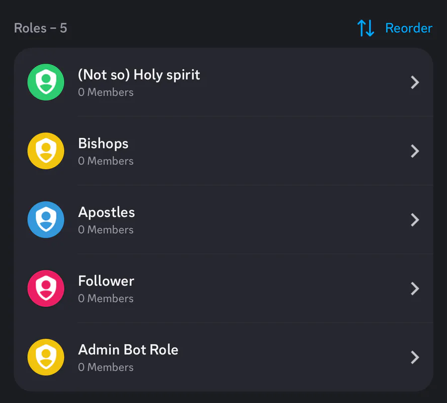Click "0 Members" under Follower
The width and height of the screenshot is (447, 403).
[106, 299]
